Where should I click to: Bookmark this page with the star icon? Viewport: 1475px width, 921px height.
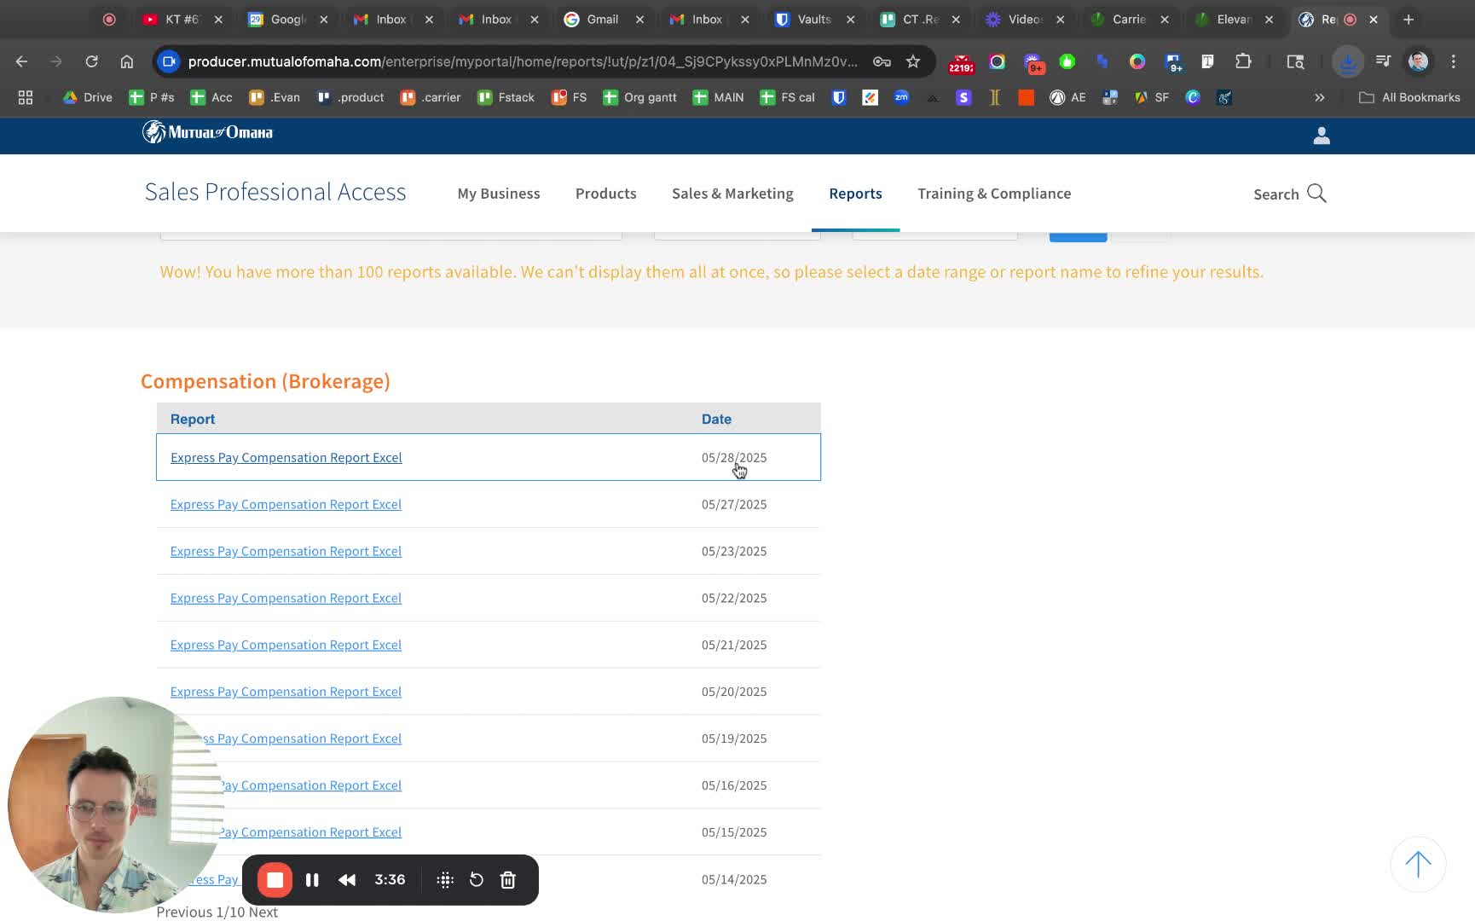pyautogui.click(x=913, y=61)
